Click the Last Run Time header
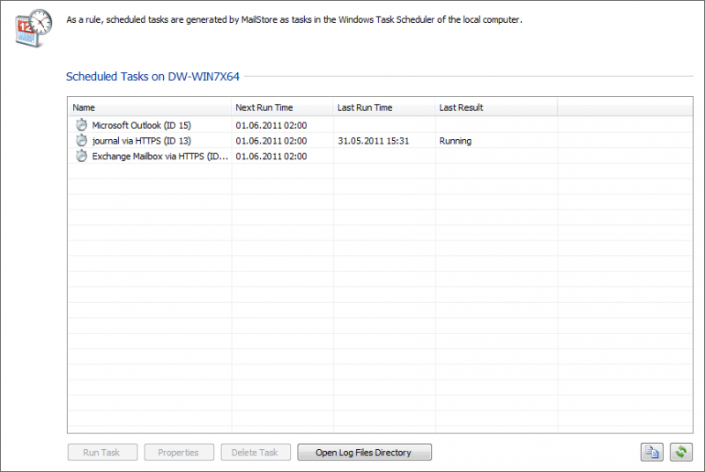 (383, 107)
